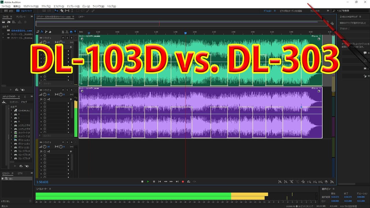Open the エフェクト(S) menu
The height and width of the screenshot is (208, 370).
point(59,6)
